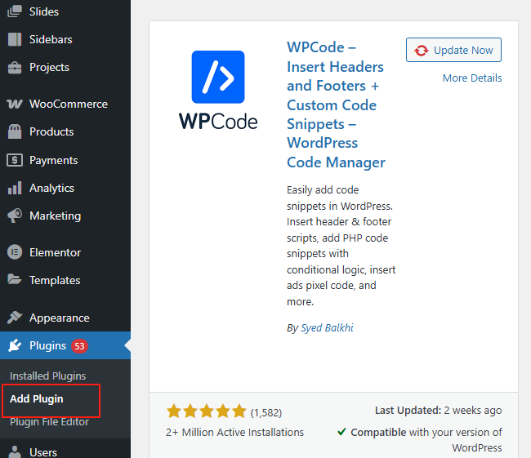This screenshot has width=531, height=458.
Task: Click the WooCommerce logo icon
Action: (14, 104)
